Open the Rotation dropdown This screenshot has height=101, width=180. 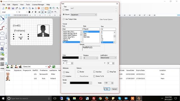pyautogui.click(x=91, y=58)
